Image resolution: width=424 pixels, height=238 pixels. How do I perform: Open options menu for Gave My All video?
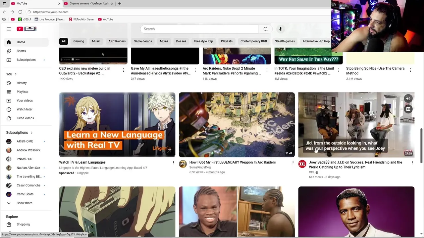pos(195,70)
